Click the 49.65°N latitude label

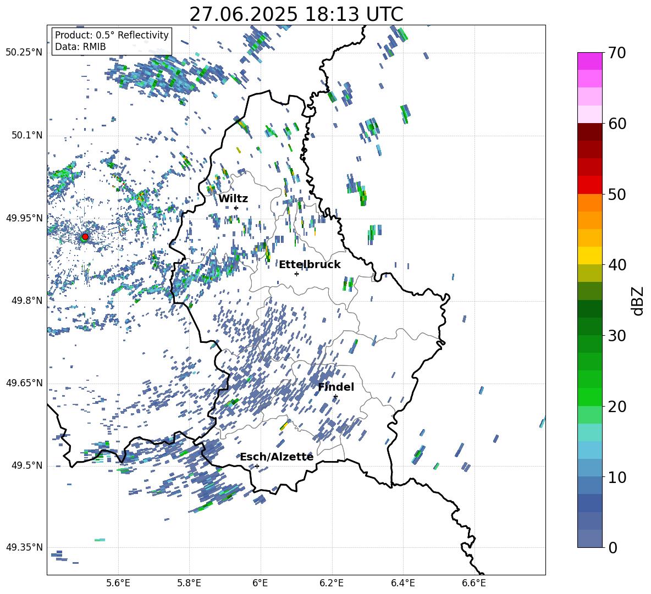[x=24, y=383]
